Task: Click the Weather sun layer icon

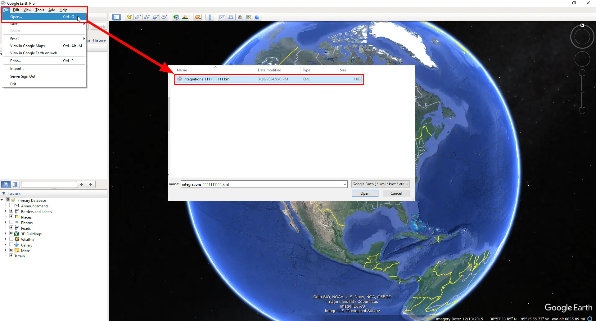Action: tap(17, 239)
